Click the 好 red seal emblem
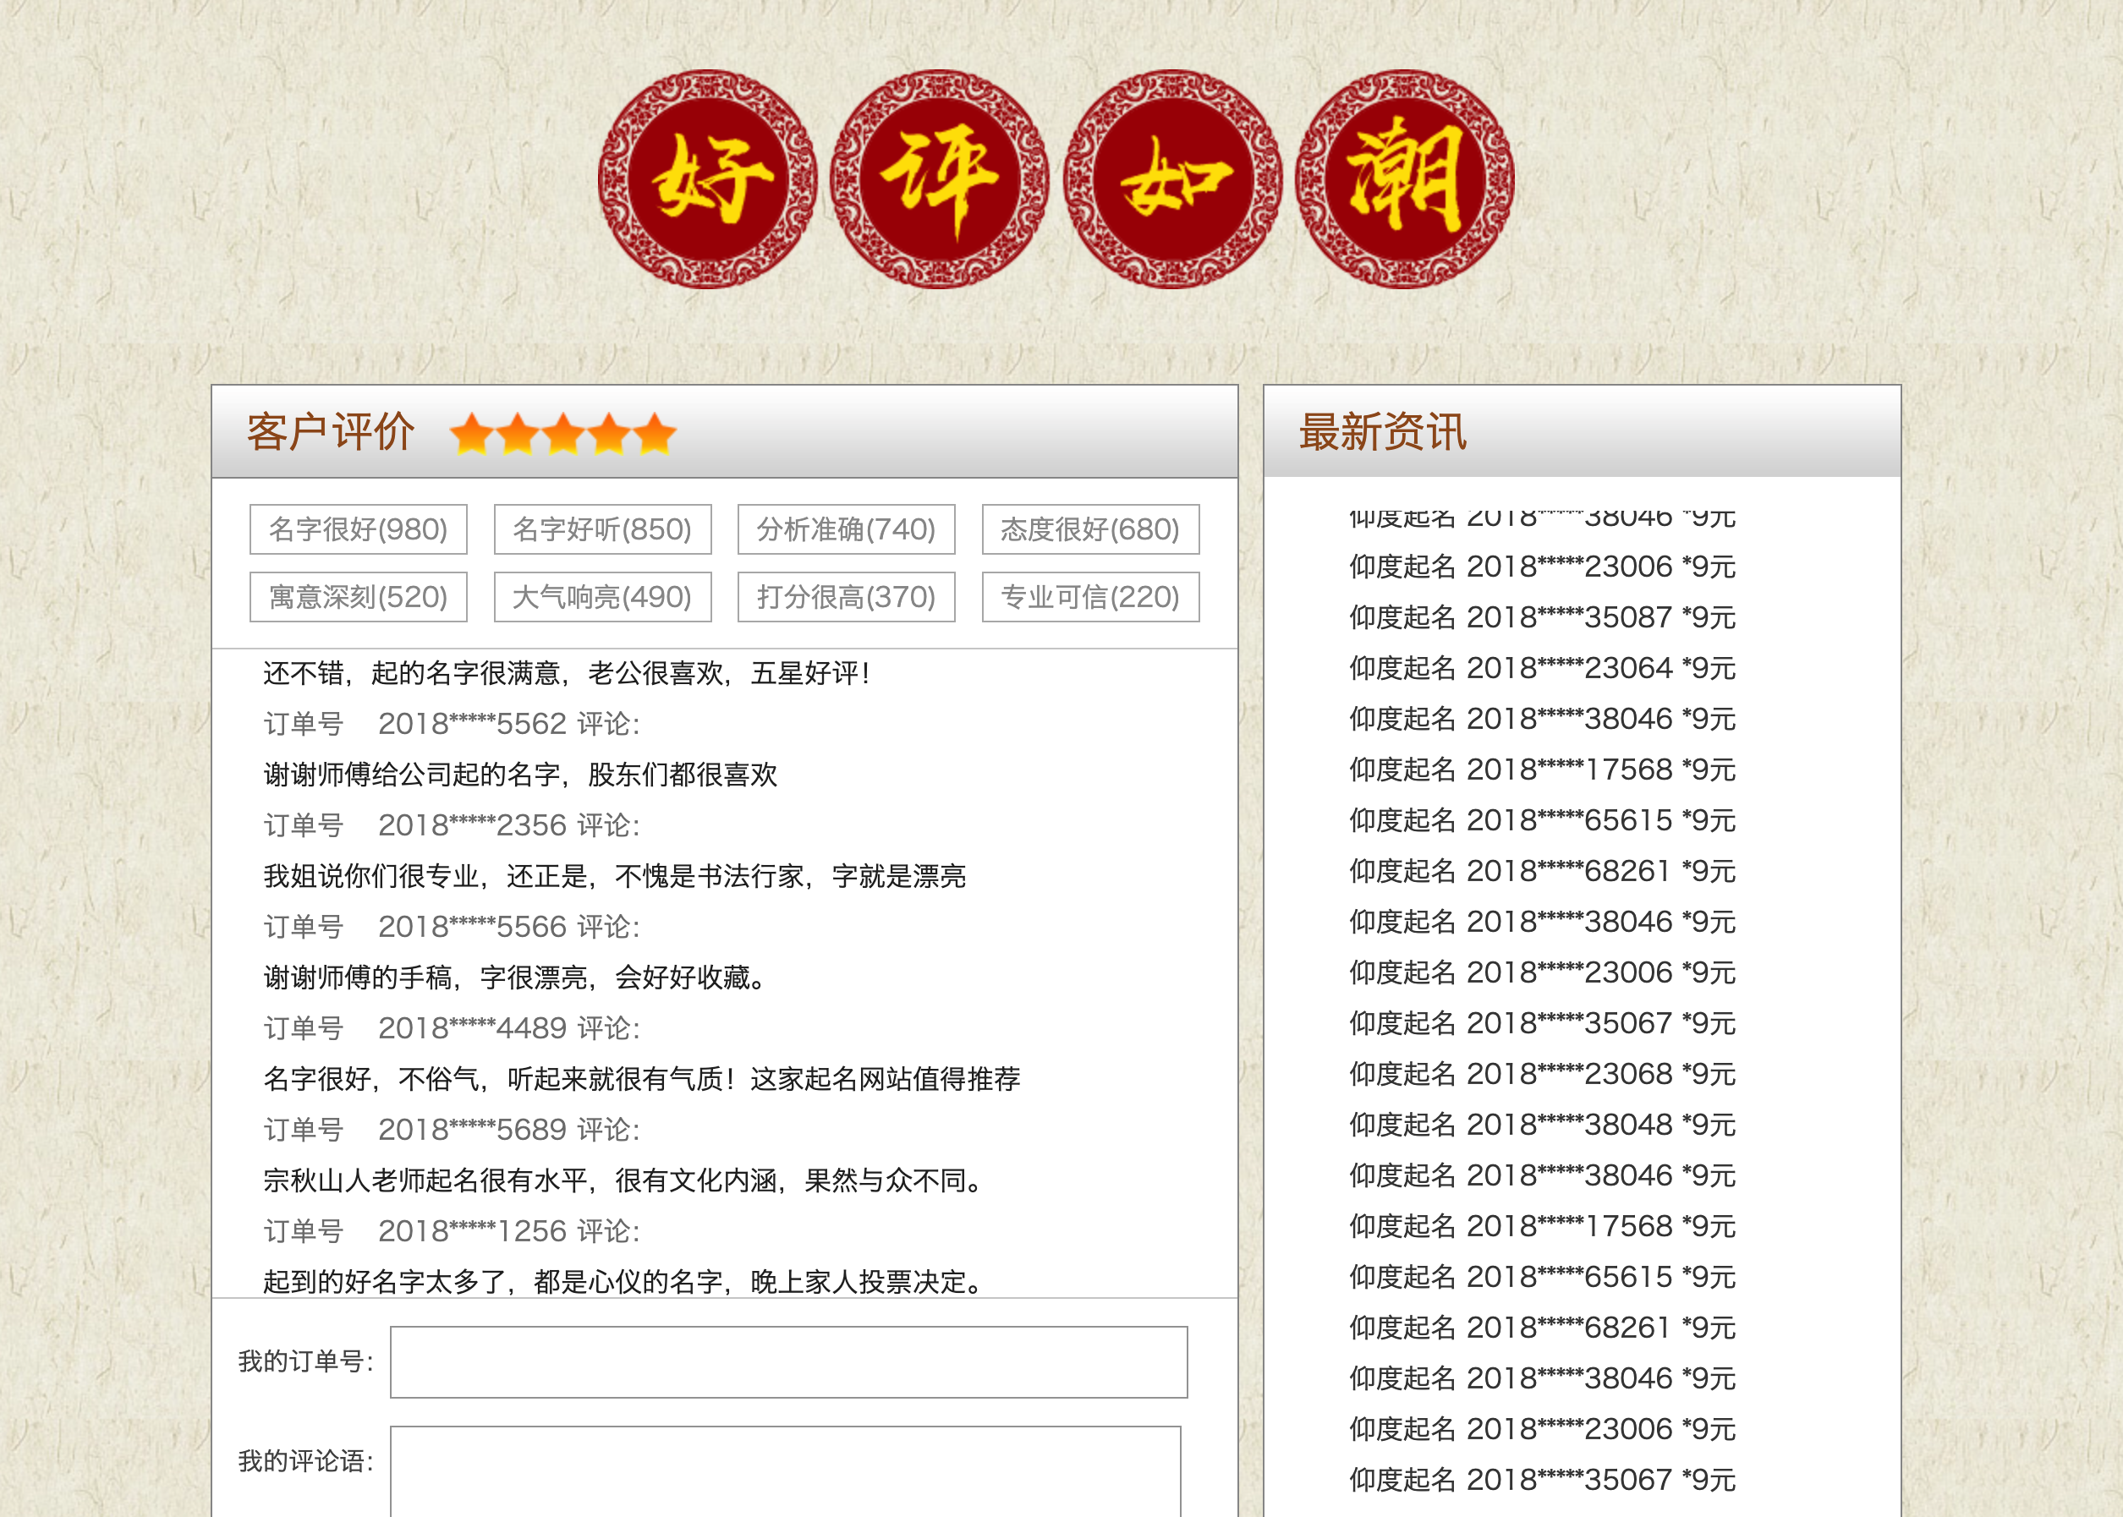The width and height of the screenshot is (2123, 1517). point(707,179)
